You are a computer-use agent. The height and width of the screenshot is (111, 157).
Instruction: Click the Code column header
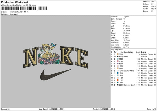[x=138, y=52]
